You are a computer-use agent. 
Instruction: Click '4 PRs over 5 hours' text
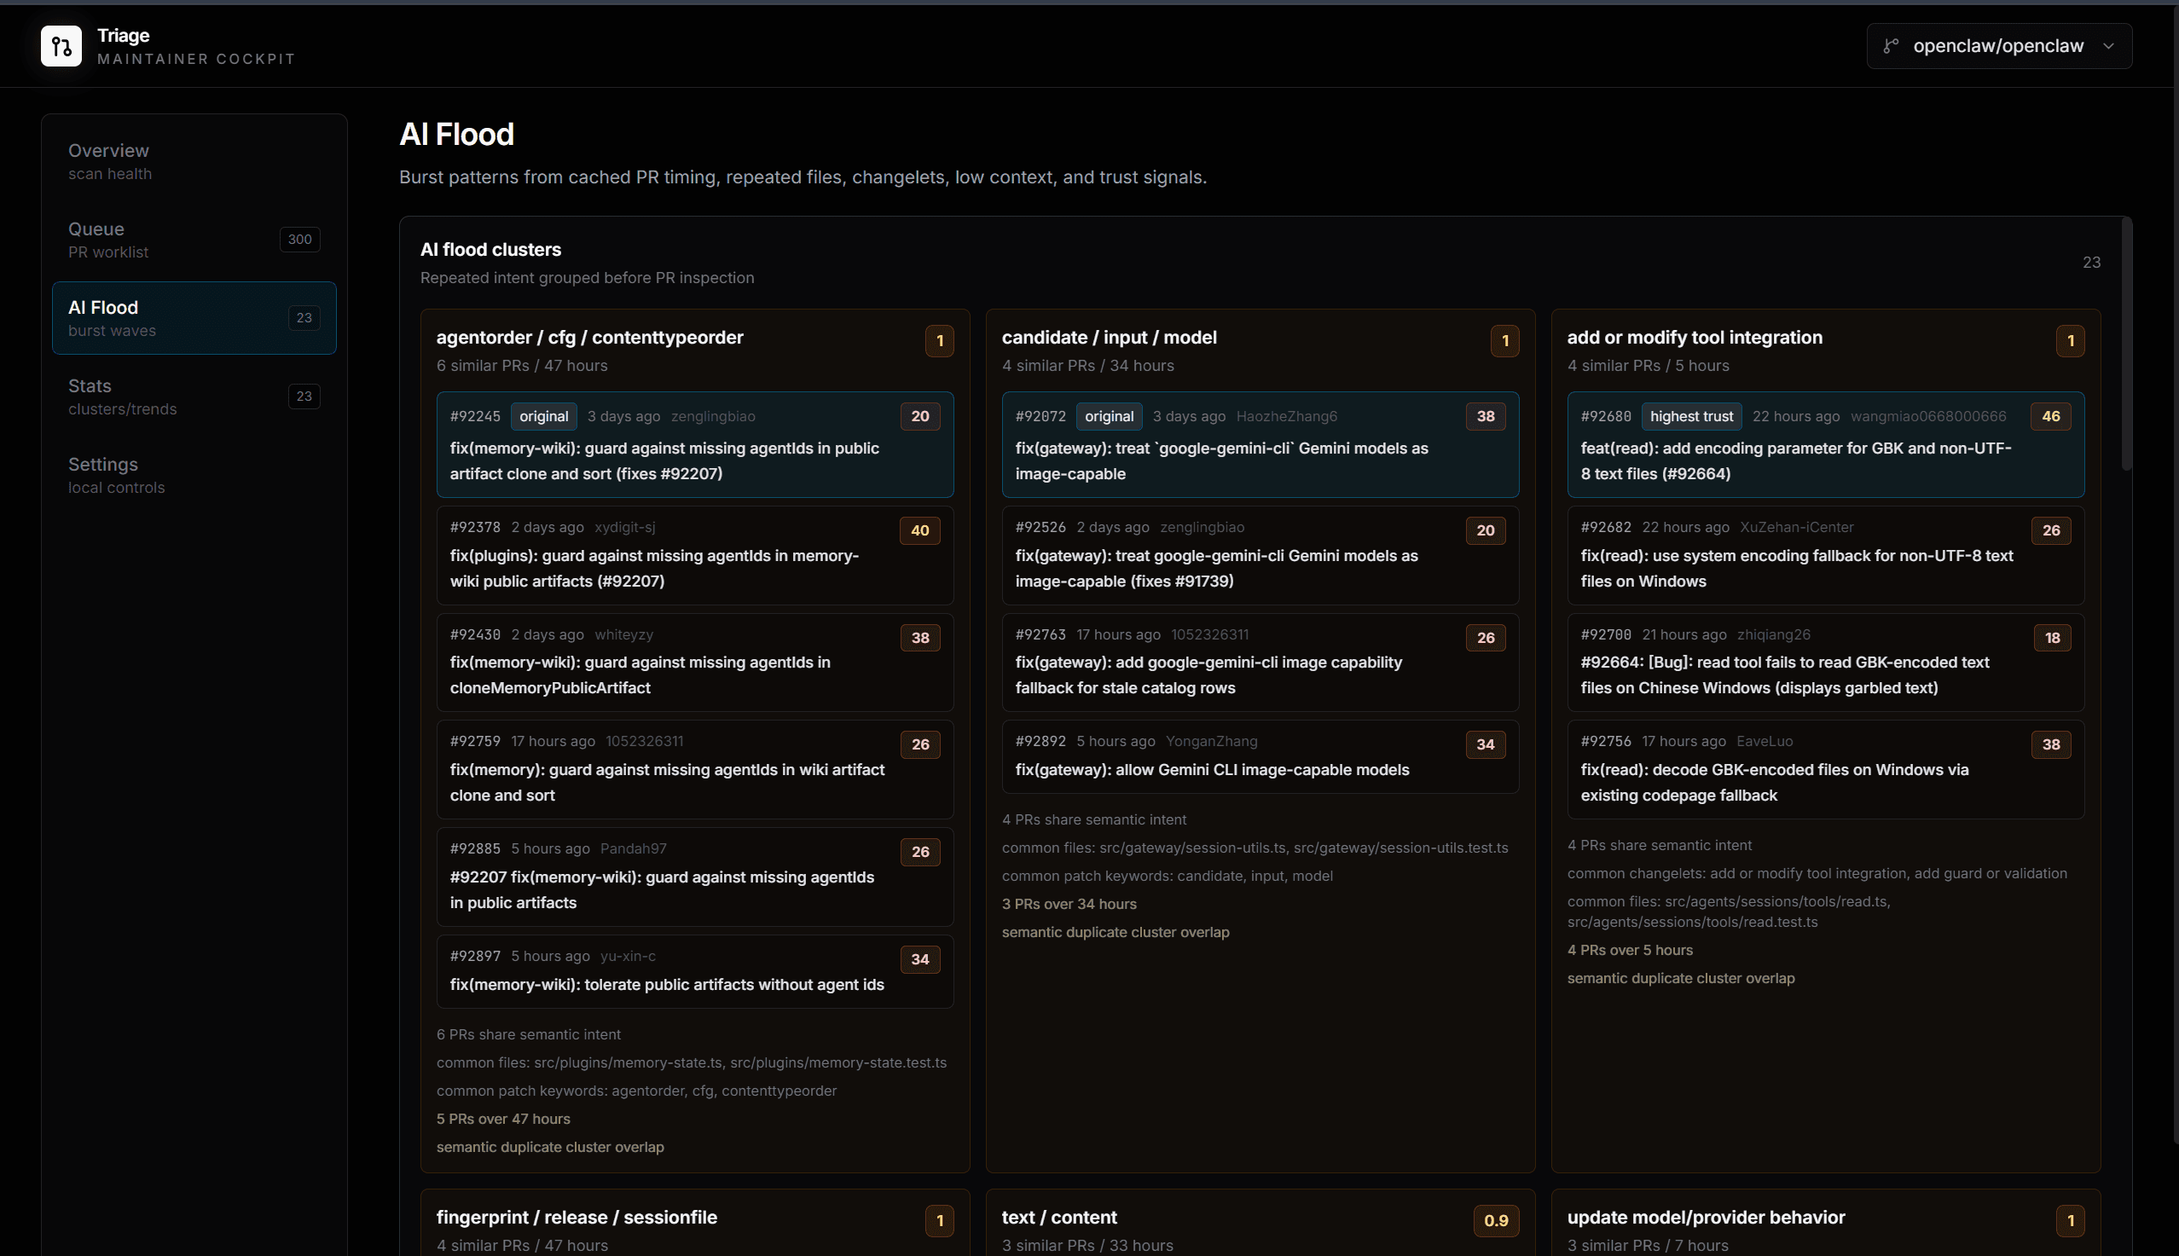[x=1630, y=951]
